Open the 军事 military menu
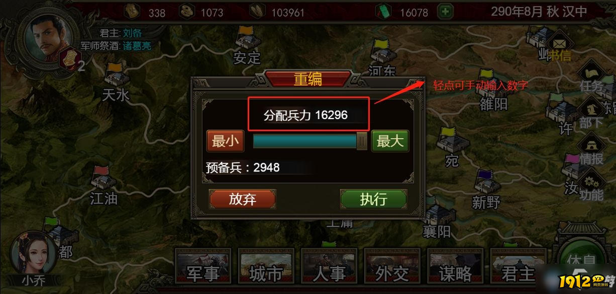 coord(203,267)
